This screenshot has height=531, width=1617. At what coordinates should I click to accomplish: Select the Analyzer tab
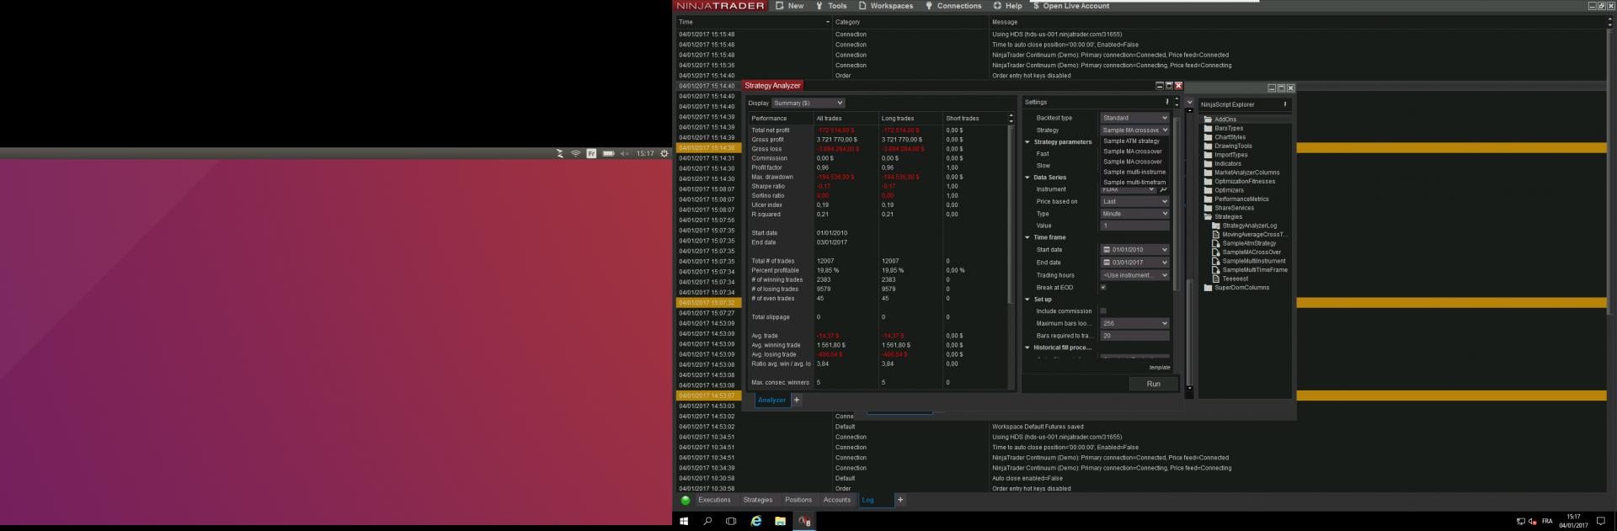point(771,401)
